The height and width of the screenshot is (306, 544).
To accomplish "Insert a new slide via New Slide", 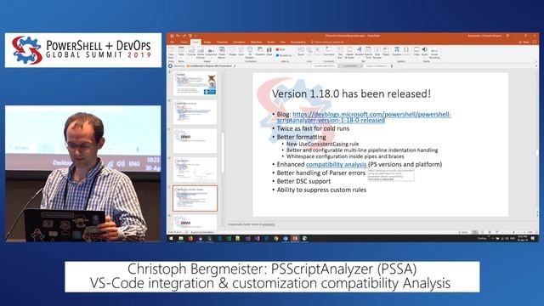I will click(171, 53).
